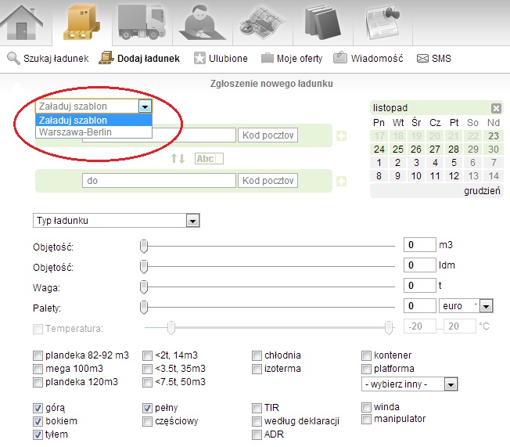Choose Załaduj szablon option in list
The height and width of the screenshot is (447, 510).
94,120
